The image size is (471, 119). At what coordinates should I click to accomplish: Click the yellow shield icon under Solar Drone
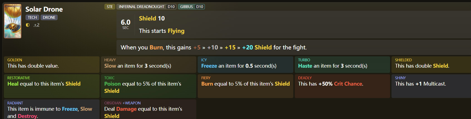(x=28, y=25)
